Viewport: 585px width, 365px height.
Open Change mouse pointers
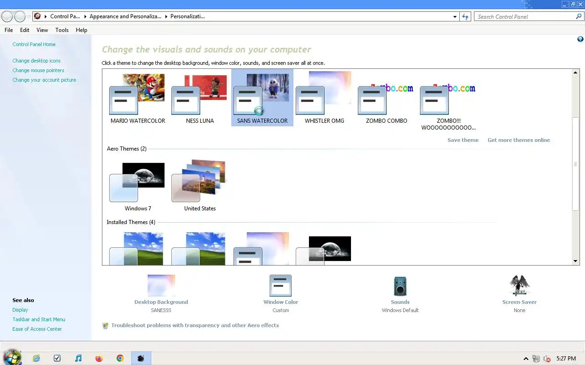pyautogui.click(x=38, y=70)
